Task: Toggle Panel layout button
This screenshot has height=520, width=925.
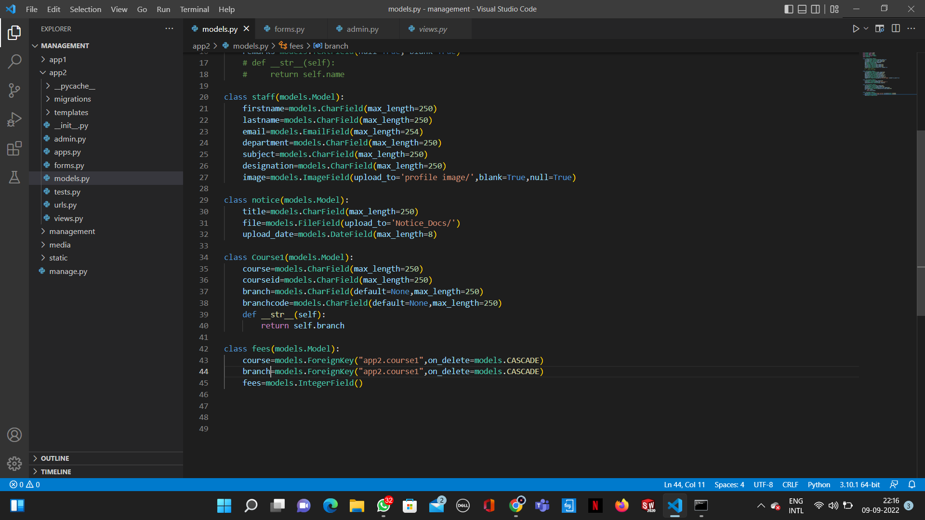Action: tap(802, 9)
